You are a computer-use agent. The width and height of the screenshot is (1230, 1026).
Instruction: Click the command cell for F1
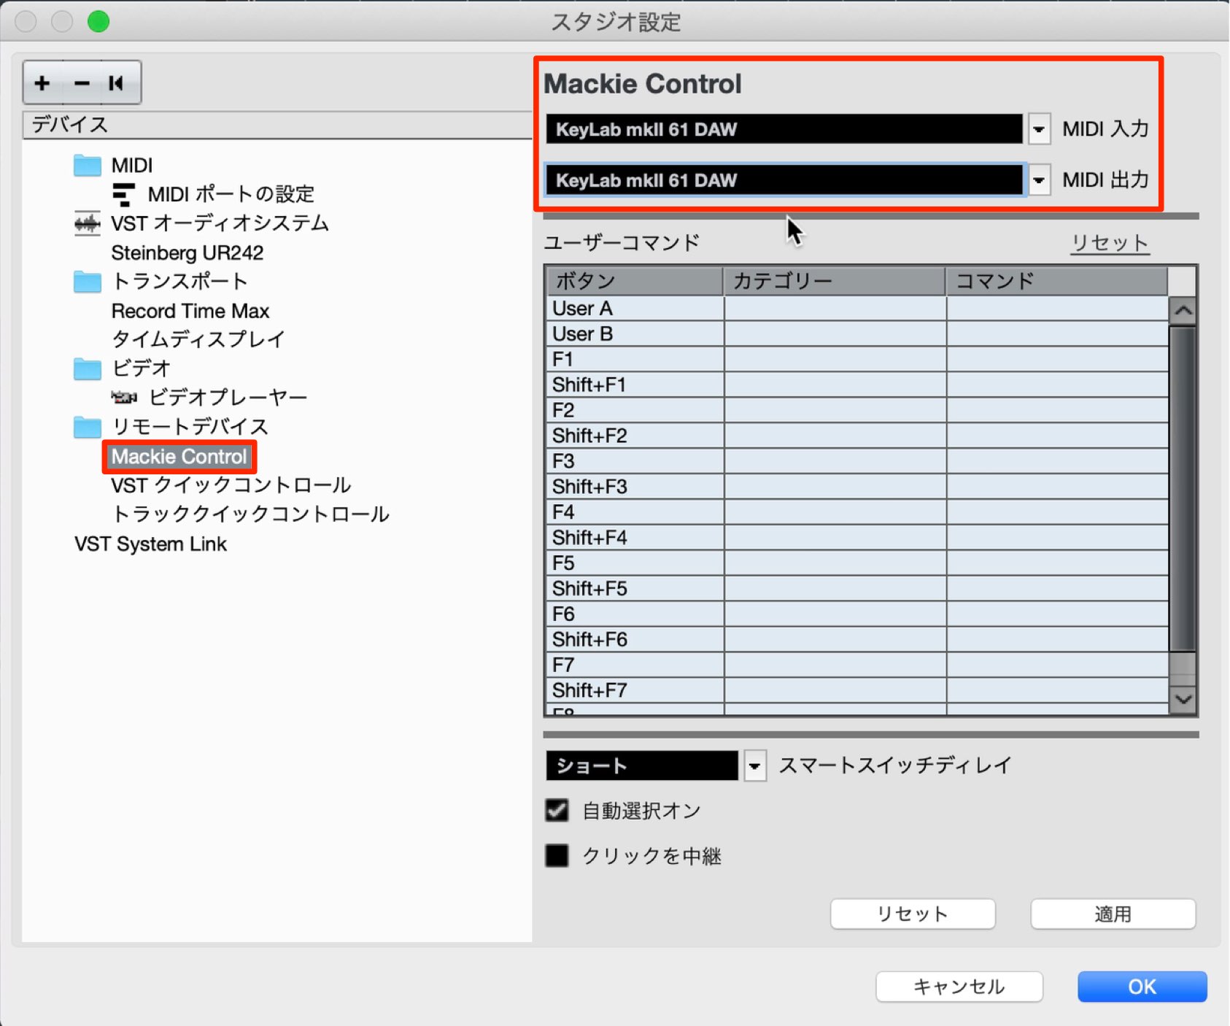(x=1057, y=360)
